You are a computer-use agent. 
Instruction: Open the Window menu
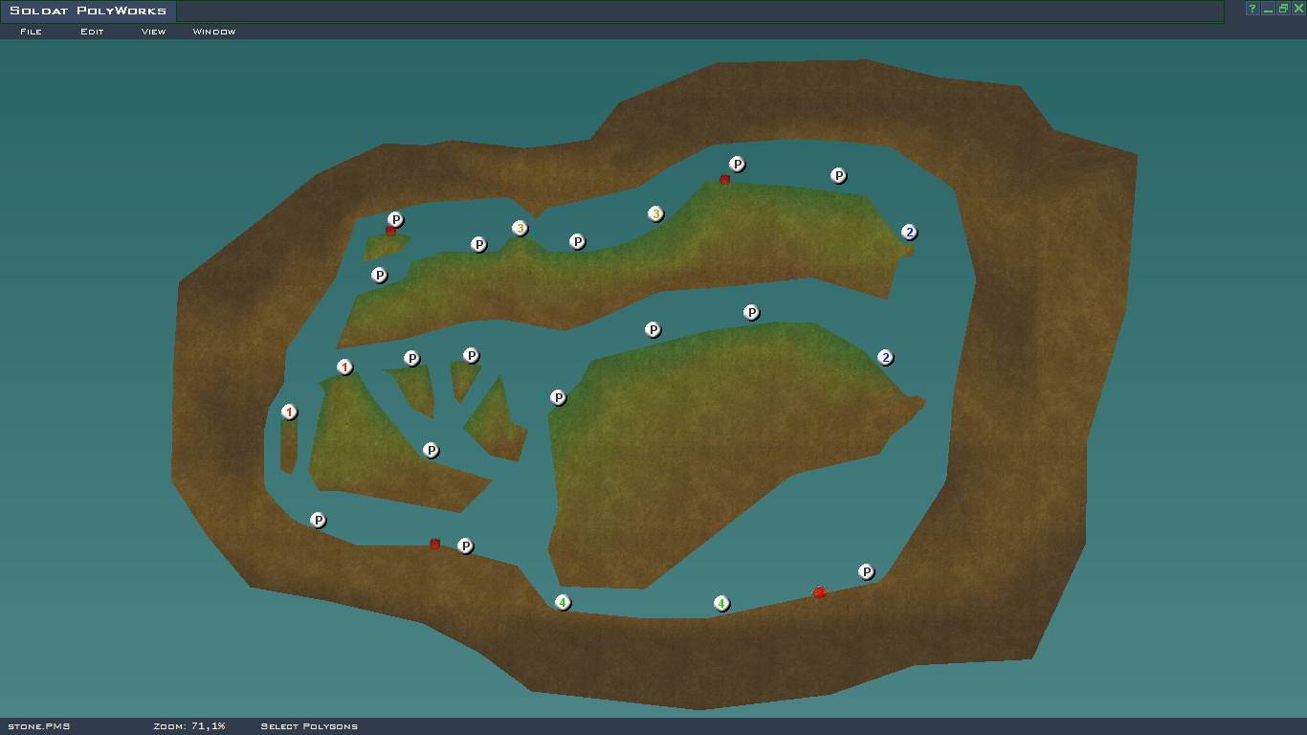[214, 32]
